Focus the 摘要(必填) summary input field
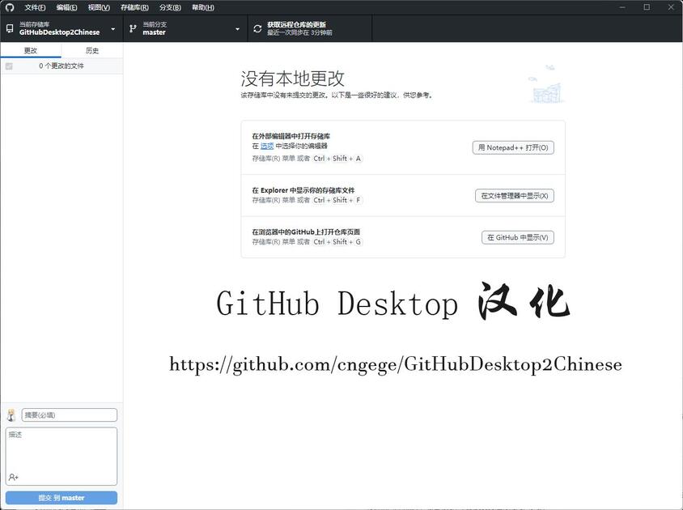Screen dimensions: 683x510 pyautogui.click(x=70, y=415)
